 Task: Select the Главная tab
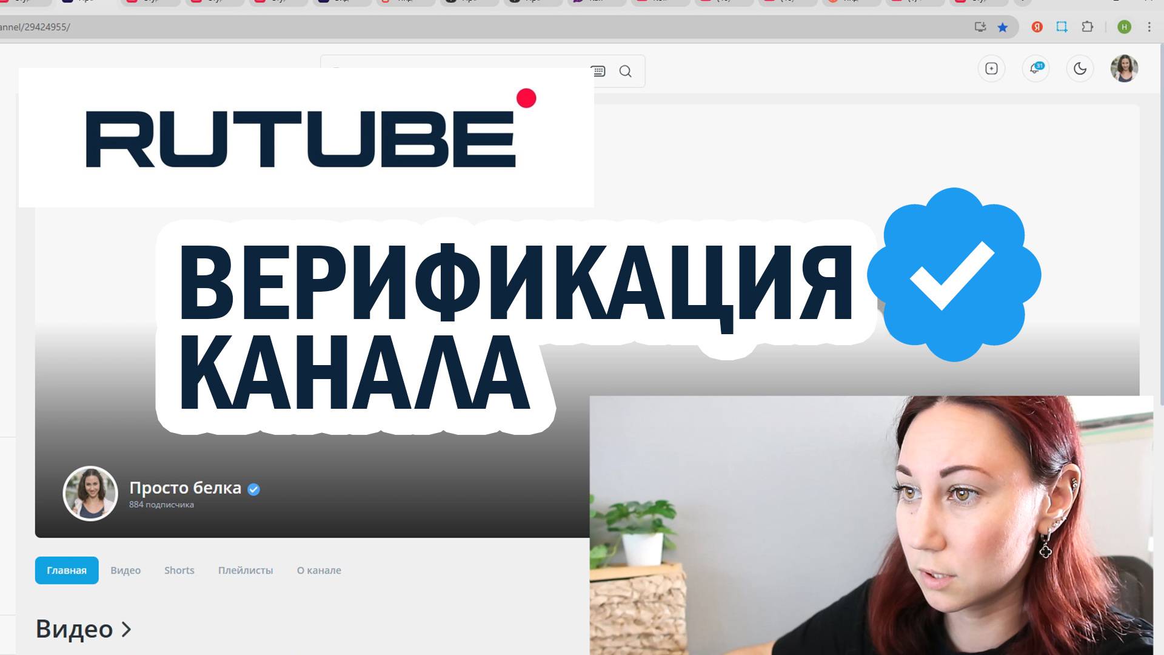point(67,570)
